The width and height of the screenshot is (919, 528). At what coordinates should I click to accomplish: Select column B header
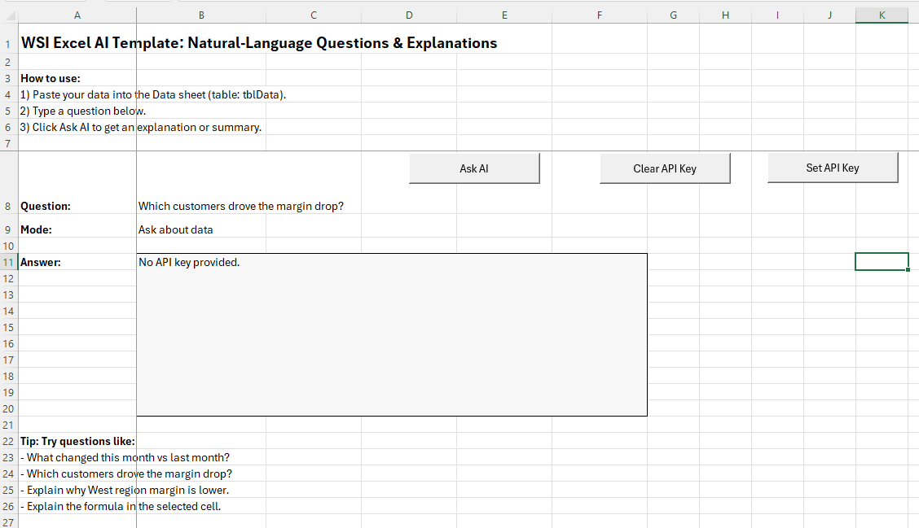(x=201, y=15)
